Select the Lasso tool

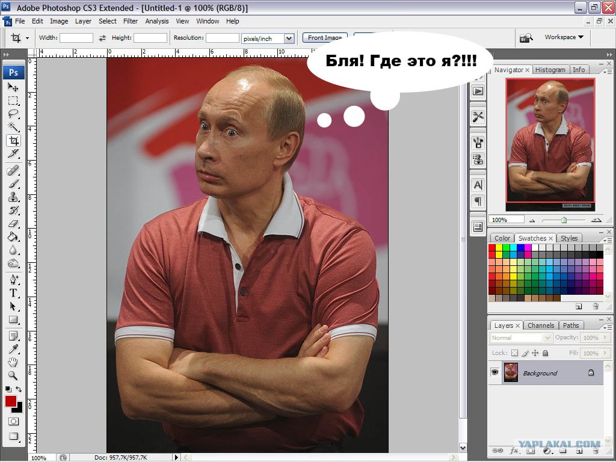pyautogui.click(x=13, y=114)
